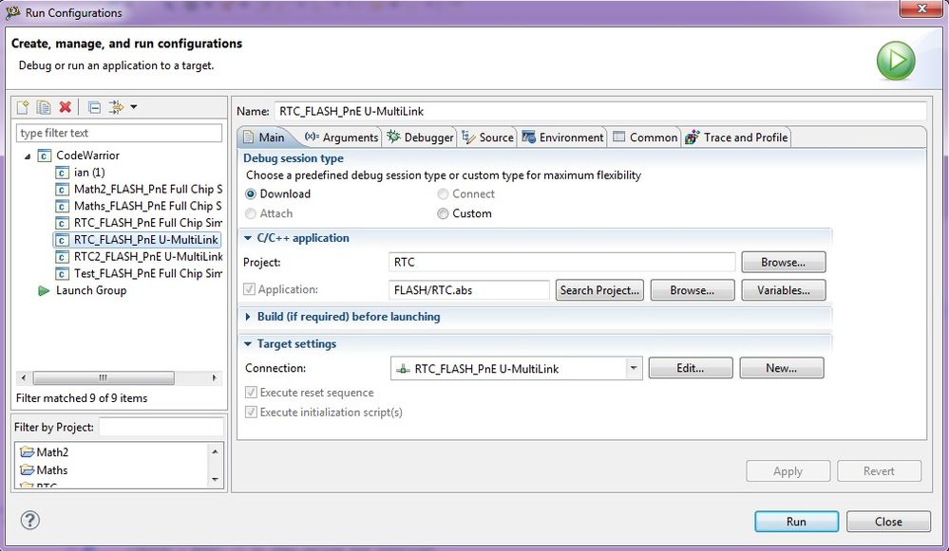Expand Build (if required) before launching section
This screenshot has width=949, height=551.
point(249,317)
